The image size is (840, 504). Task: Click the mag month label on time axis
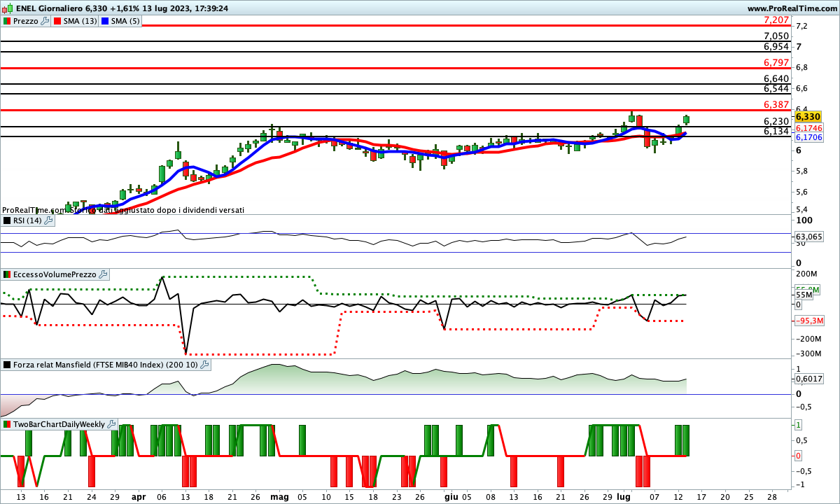279,496
